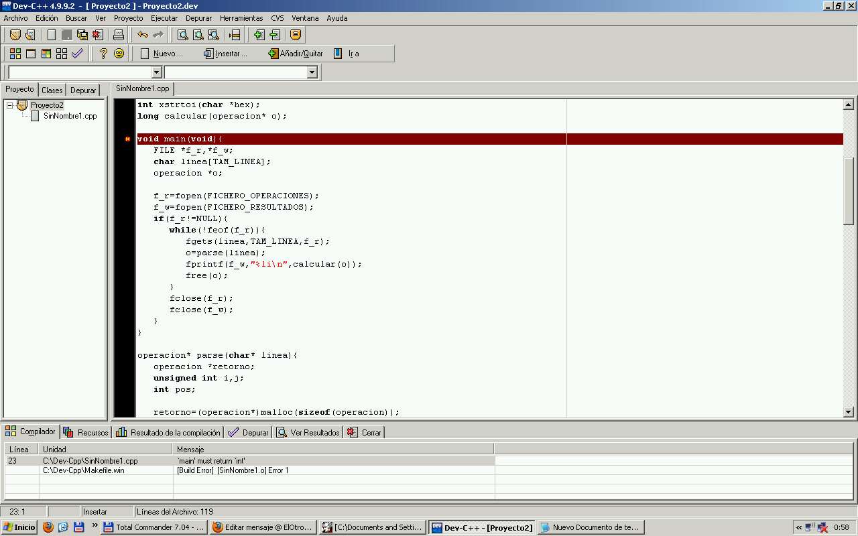Click the Debug checkmark toolbar icon

pos(77,54)
